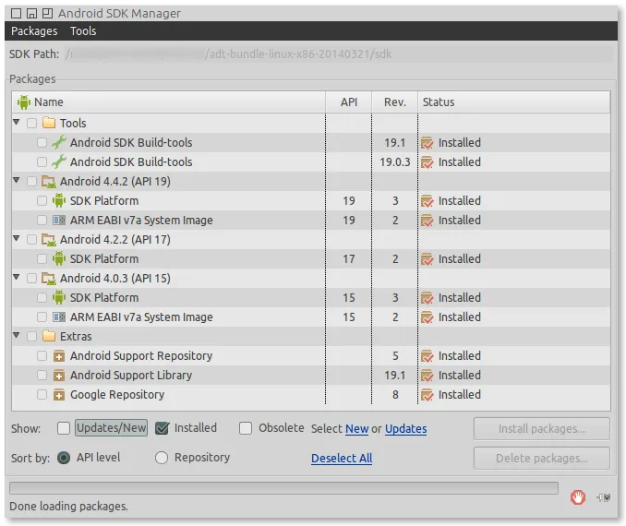The height and width of the screenshot is (526, 626).
Task: Click the loading progress bar
Action: tap(283, 488)
